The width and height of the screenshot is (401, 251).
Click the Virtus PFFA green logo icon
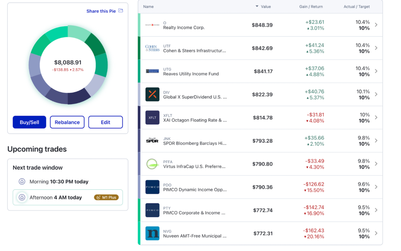152,164
